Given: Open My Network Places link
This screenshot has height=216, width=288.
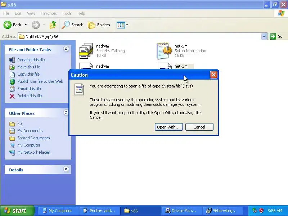Looking at the screenshot, I should 33,152.
